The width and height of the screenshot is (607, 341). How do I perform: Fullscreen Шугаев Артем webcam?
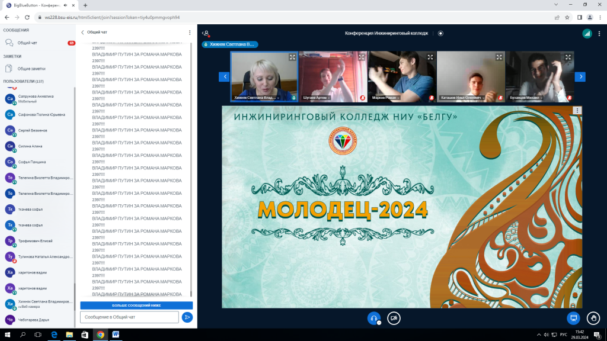tap(361, 57)
